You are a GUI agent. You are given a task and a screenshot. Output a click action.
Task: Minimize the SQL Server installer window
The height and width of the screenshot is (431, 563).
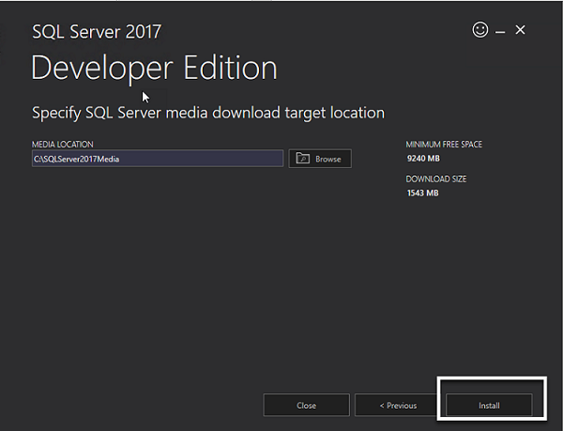(x=500, y=32)
